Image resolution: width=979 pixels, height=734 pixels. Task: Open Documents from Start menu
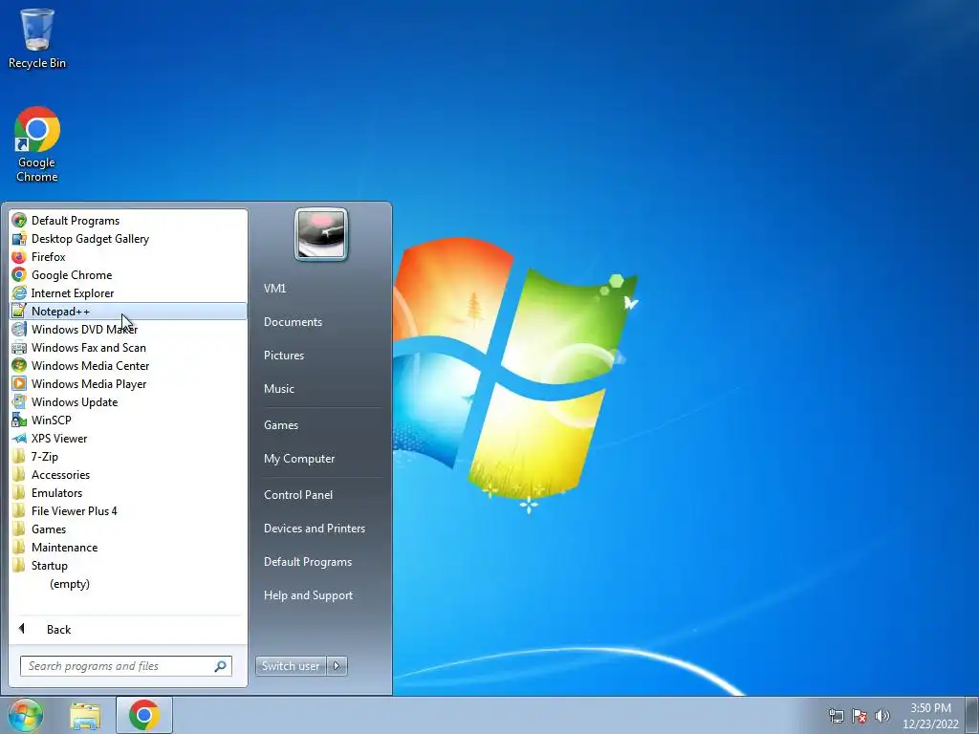tap(293, 321)
